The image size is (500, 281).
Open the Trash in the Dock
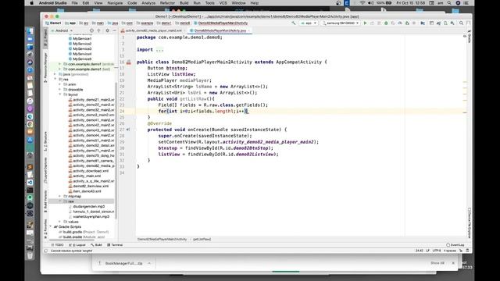(30, 255)
